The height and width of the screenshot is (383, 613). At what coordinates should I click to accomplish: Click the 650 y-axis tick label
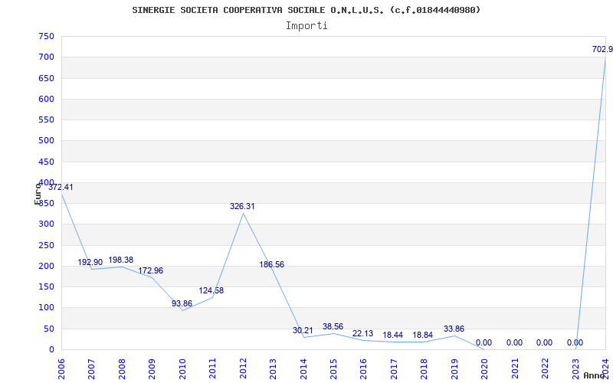point(46,78)
